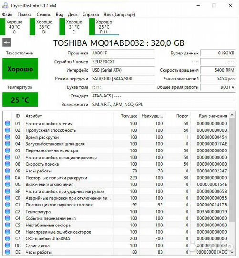Click status icon for attribute C6
This screenshot has height=258, width=239.
click(x=7, y=232)
